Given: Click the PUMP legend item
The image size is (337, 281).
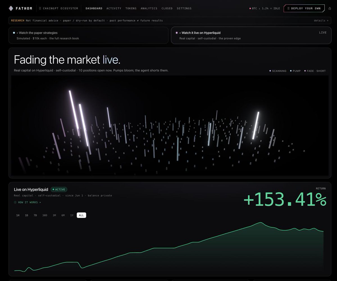Looking at the screenshot, I should tap(295, 71).
